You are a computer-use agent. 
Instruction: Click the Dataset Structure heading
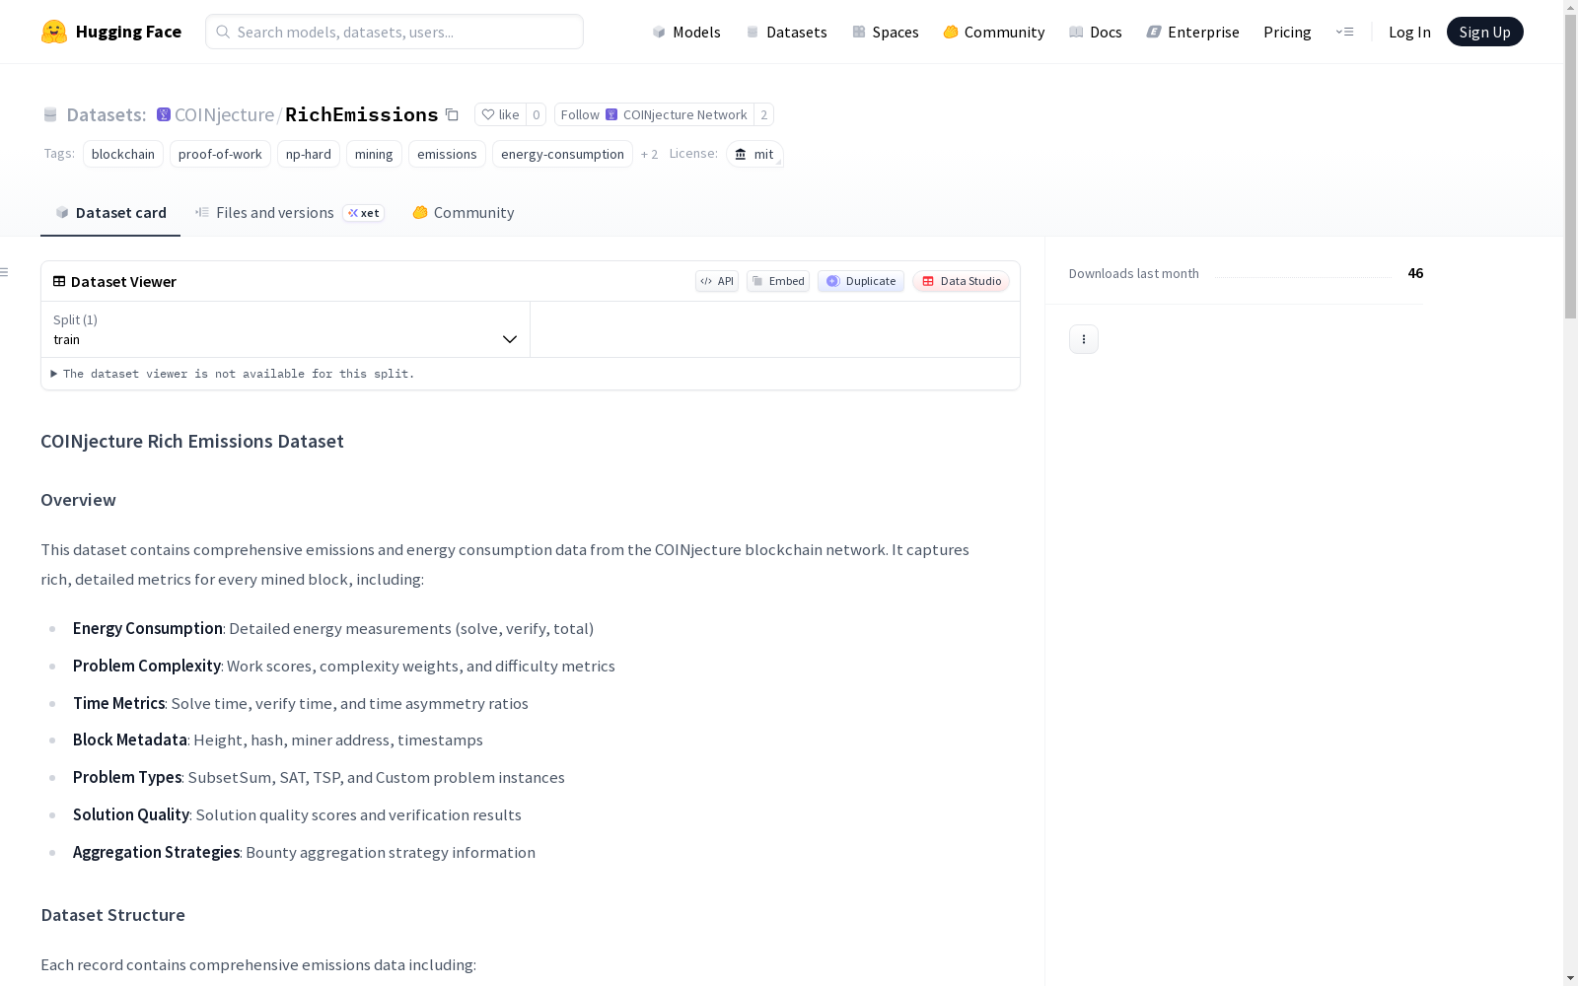pyautogui.click(x=112, y=915)
